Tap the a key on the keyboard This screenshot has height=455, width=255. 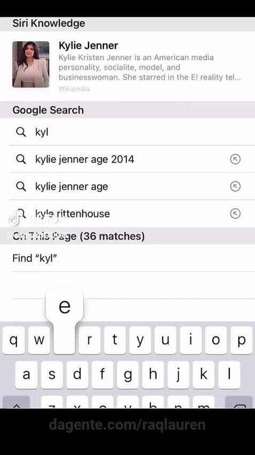click(26, 375)
